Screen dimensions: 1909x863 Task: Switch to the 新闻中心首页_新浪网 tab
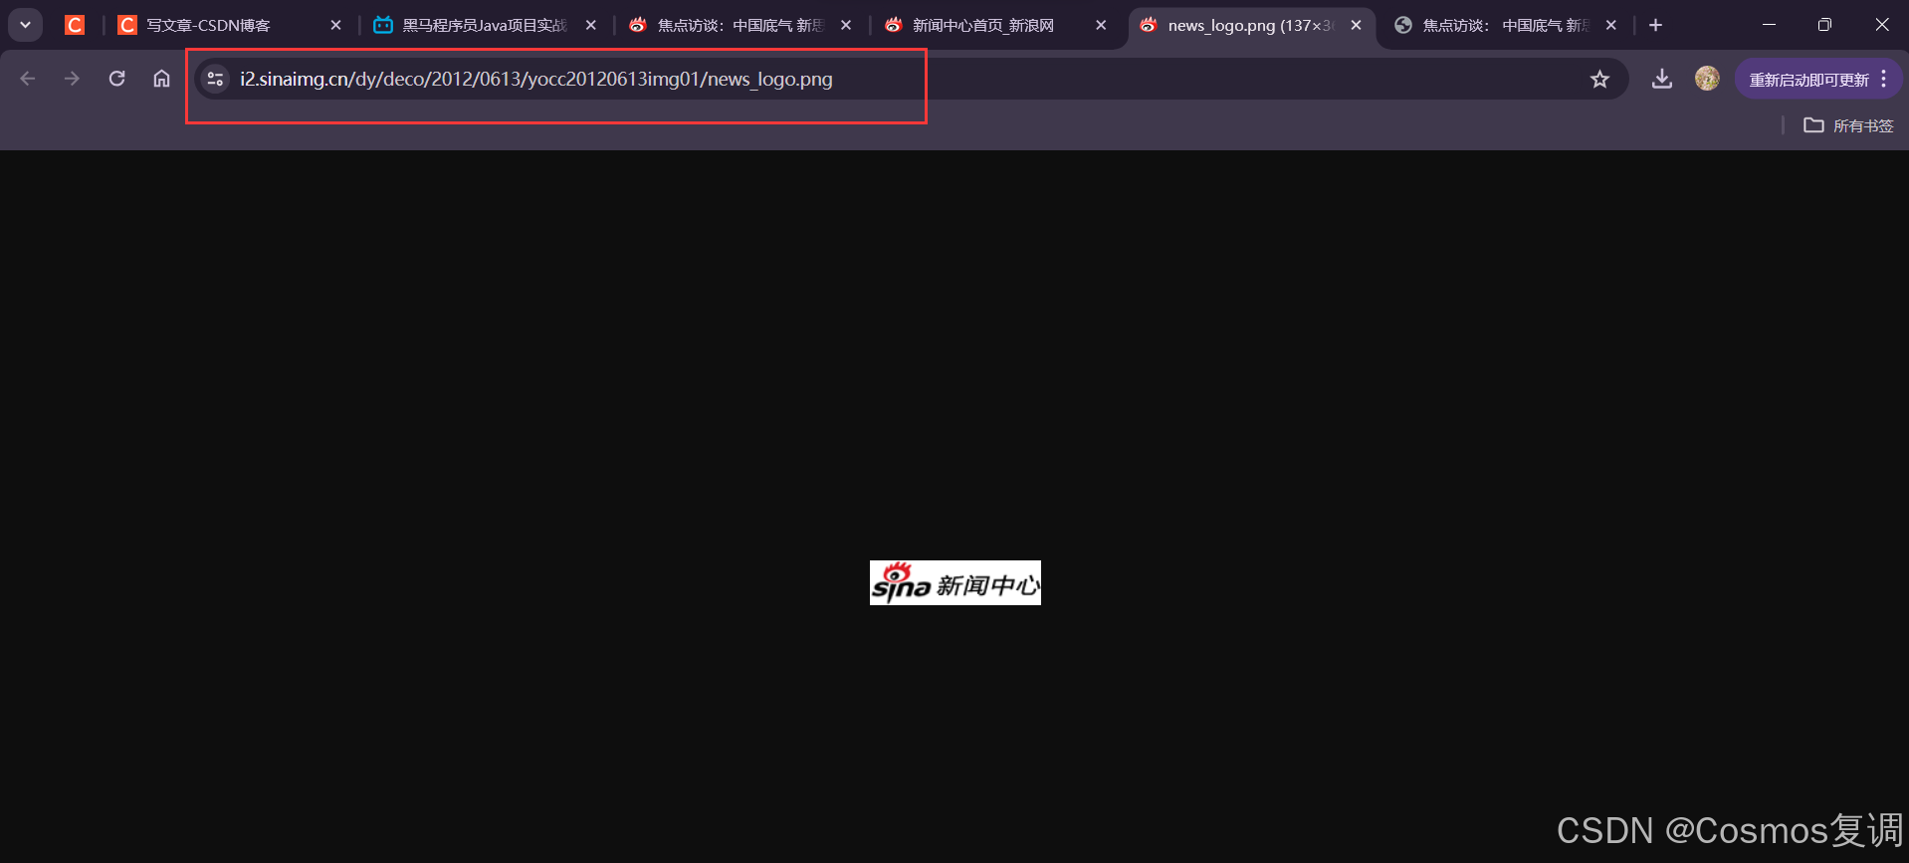[983, 25]
